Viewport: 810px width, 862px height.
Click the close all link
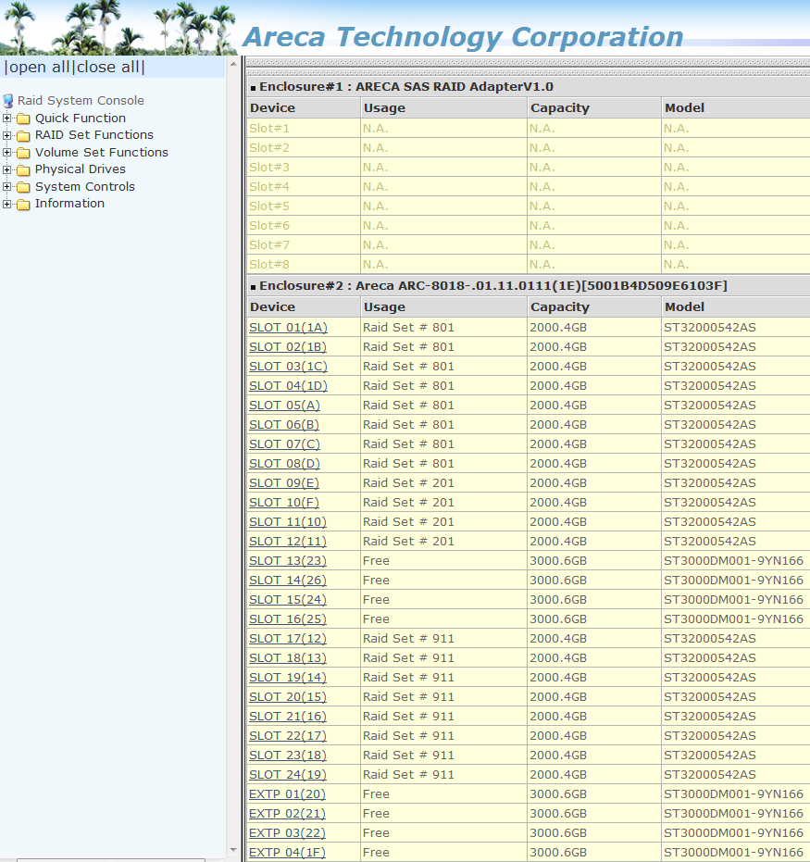109,68
